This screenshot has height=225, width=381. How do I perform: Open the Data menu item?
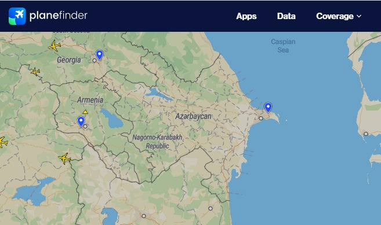286,16
